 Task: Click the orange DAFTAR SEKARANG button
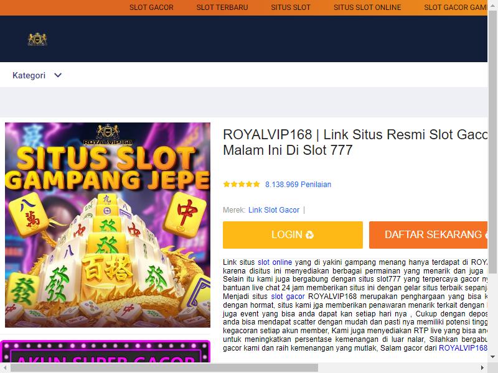tap(428, 235)
